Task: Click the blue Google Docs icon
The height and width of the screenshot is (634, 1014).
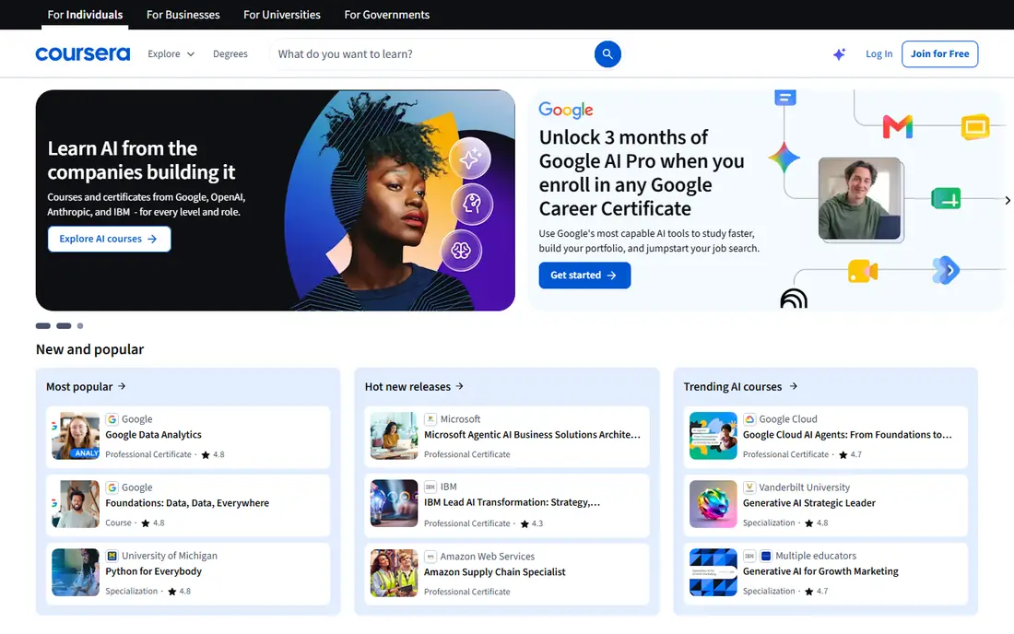Action: (x=785, y=98)
